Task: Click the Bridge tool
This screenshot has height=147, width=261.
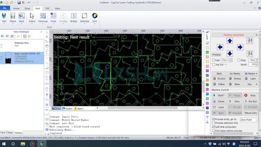Action: pos(73,18)
